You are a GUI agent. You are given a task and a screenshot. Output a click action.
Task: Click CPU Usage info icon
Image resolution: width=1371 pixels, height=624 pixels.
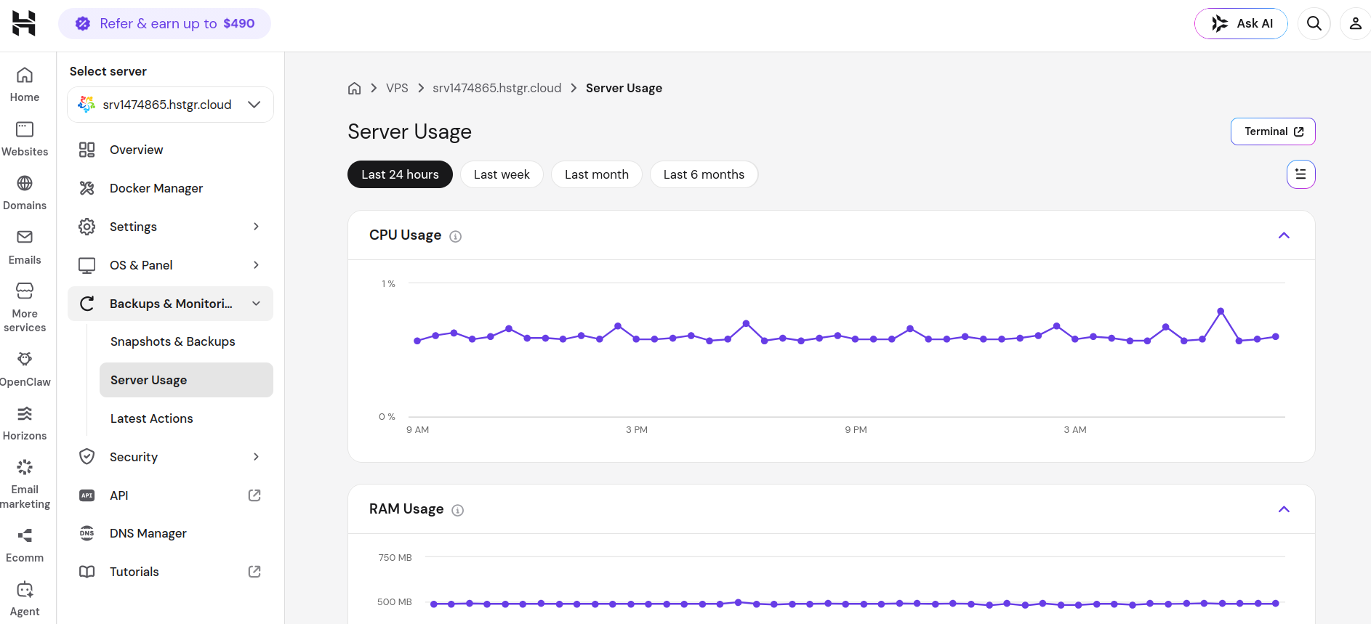coord(456,236)
